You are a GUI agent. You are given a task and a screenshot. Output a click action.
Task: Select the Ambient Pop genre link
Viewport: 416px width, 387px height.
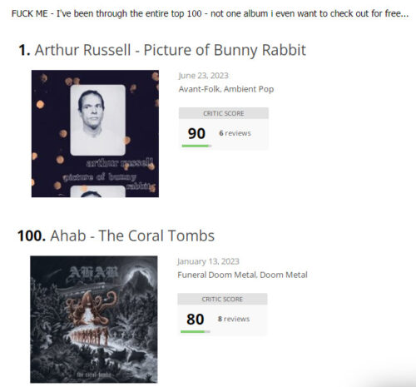(249, 89)
